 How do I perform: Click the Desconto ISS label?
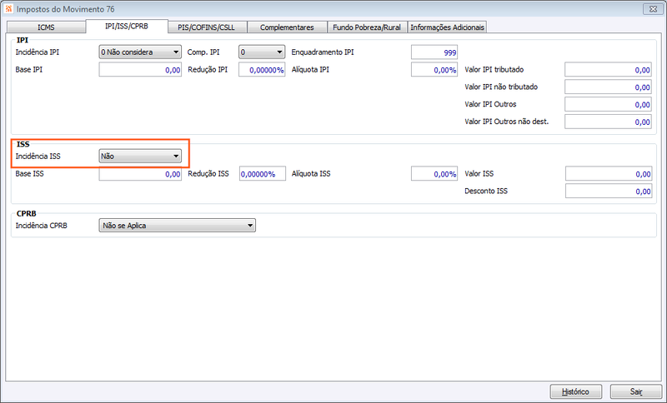click(x=486, y=192)
